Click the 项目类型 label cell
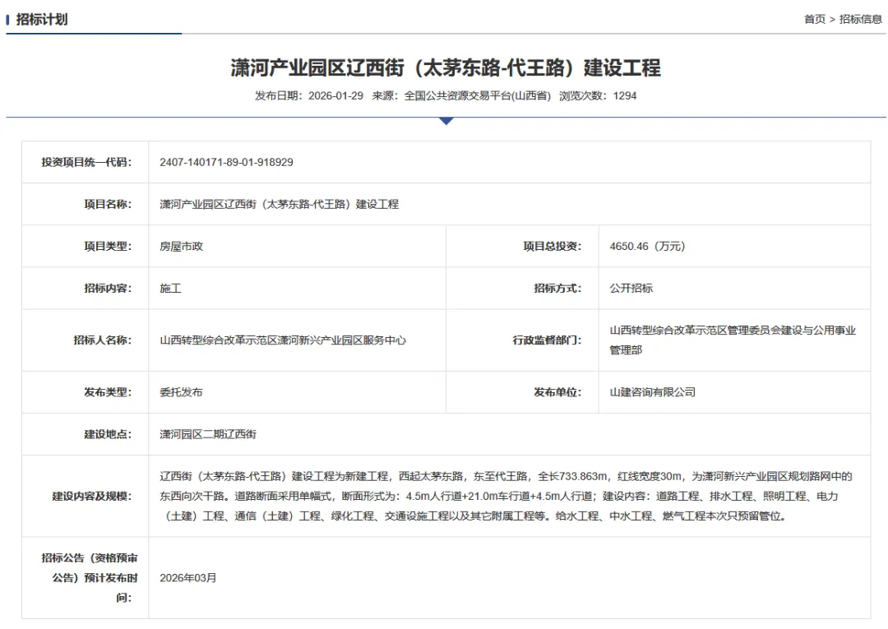 click(86, 247)
